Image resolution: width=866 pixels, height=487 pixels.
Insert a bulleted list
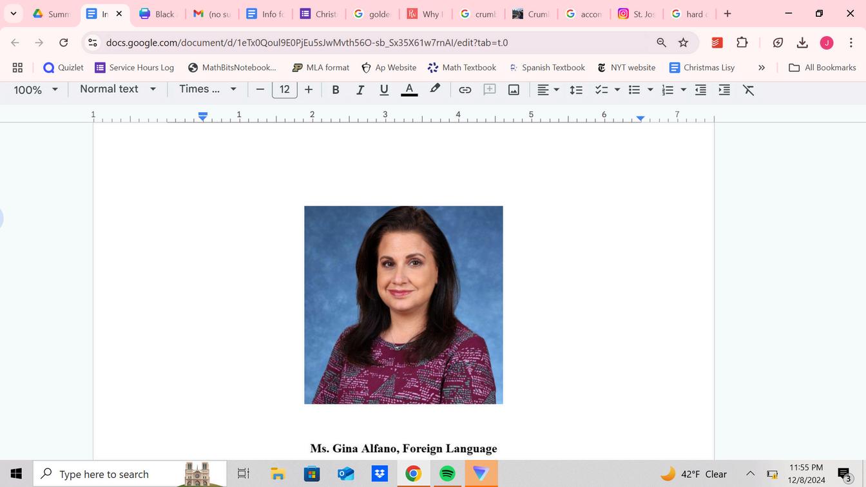point(635,90)
